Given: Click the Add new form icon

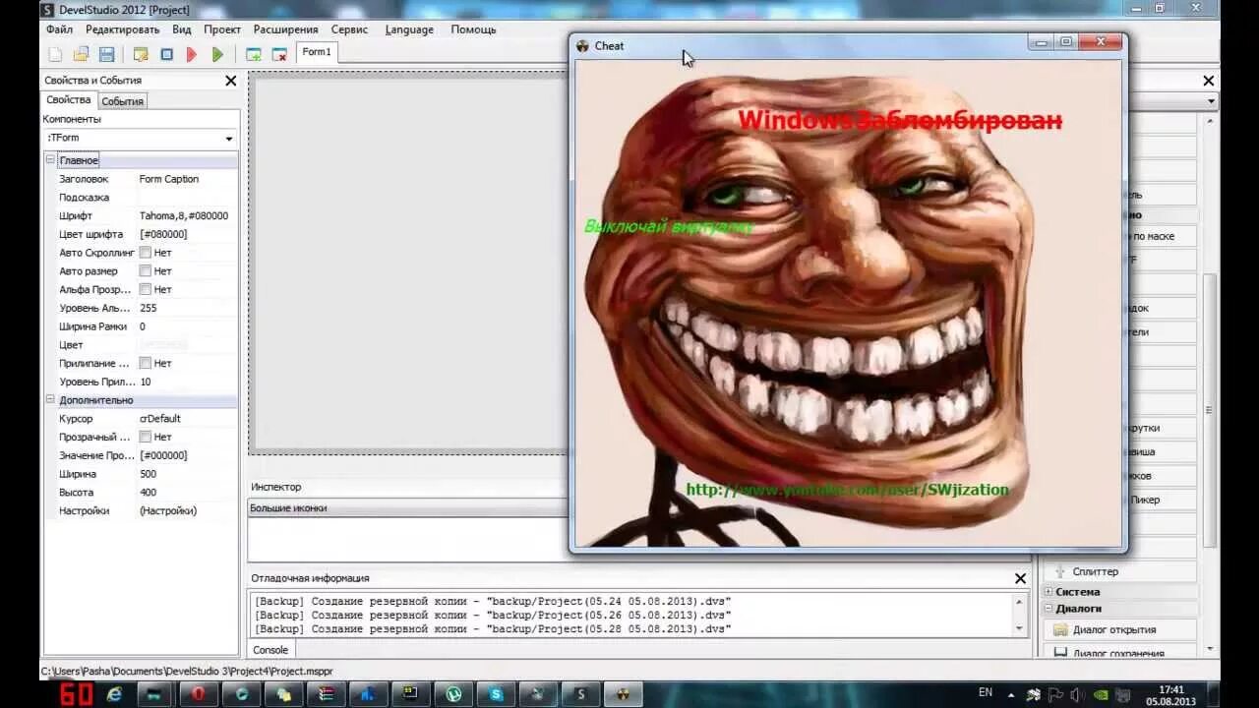Looking at the screenshot, I should click(253, 54).
